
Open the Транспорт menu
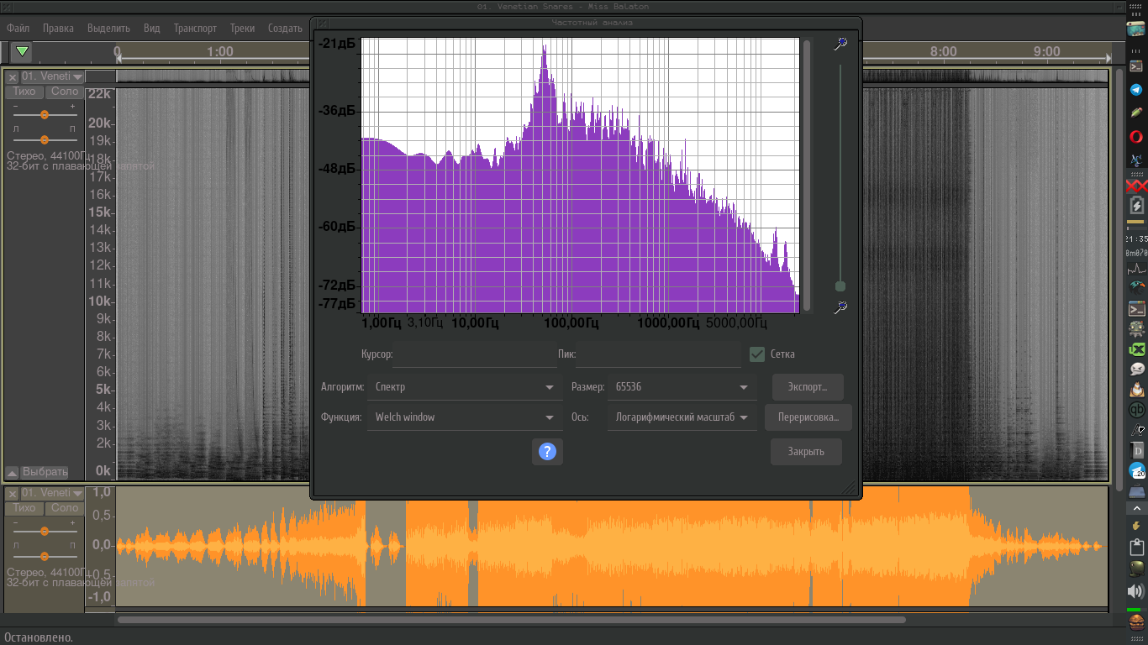pos(195,28)
